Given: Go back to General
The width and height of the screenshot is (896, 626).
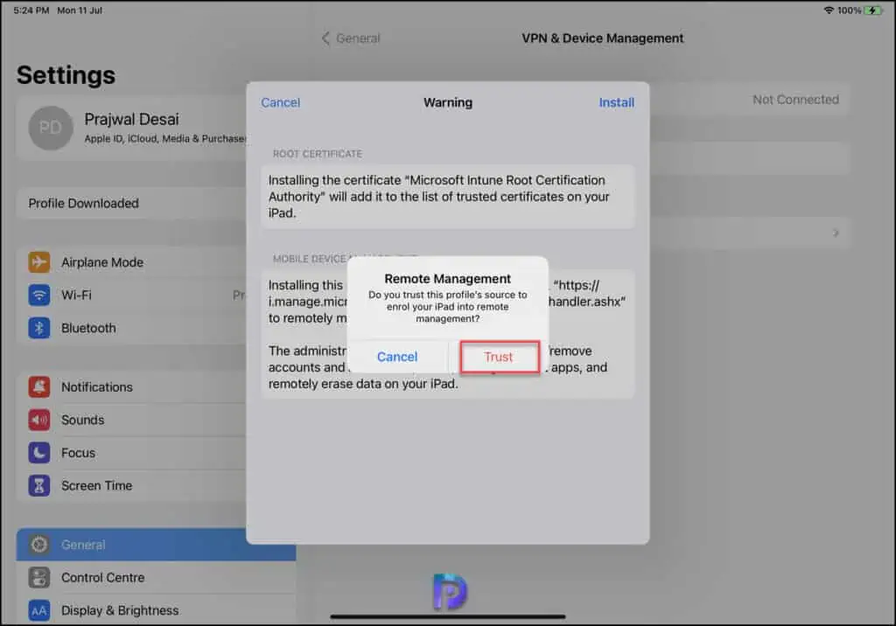Looking at the screenshot, I should pos(351,38).
